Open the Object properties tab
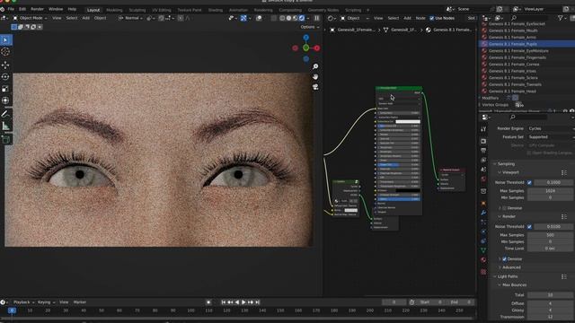Viewport: 575px width, 323px height. tap(483, 204)
